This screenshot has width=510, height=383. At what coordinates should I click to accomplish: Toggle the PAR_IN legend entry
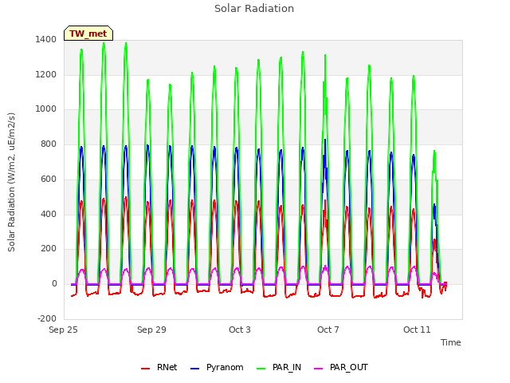tap(279, 367)
